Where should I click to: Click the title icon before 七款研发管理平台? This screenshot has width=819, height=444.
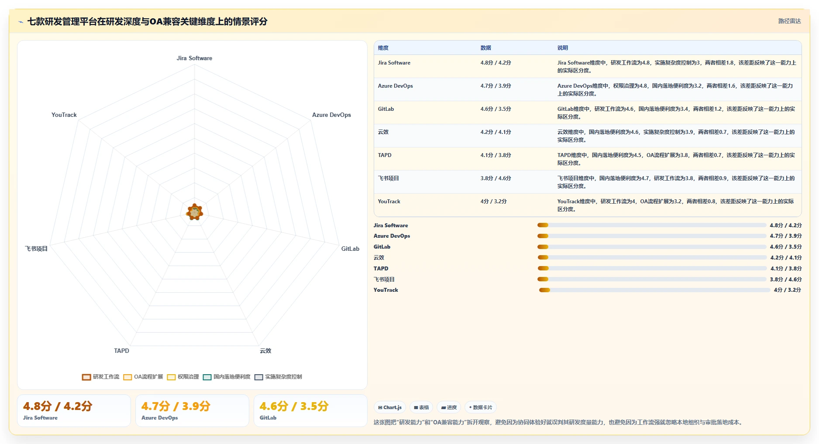[x=21, y=22]
